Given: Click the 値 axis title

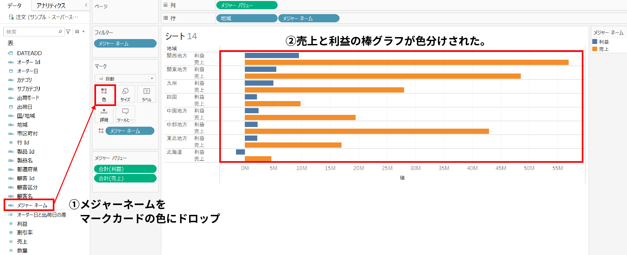Looking at the screenshot, I should pyautogui.click(x=402, y=178).
